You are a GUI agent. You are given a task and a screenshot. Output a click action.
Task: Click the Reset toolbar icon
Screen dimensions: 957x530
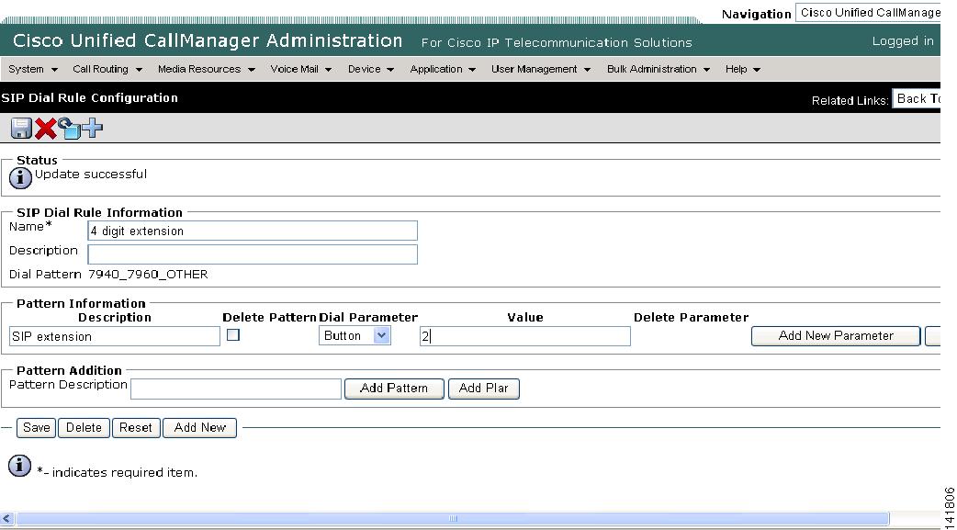[x=70, y=128]
